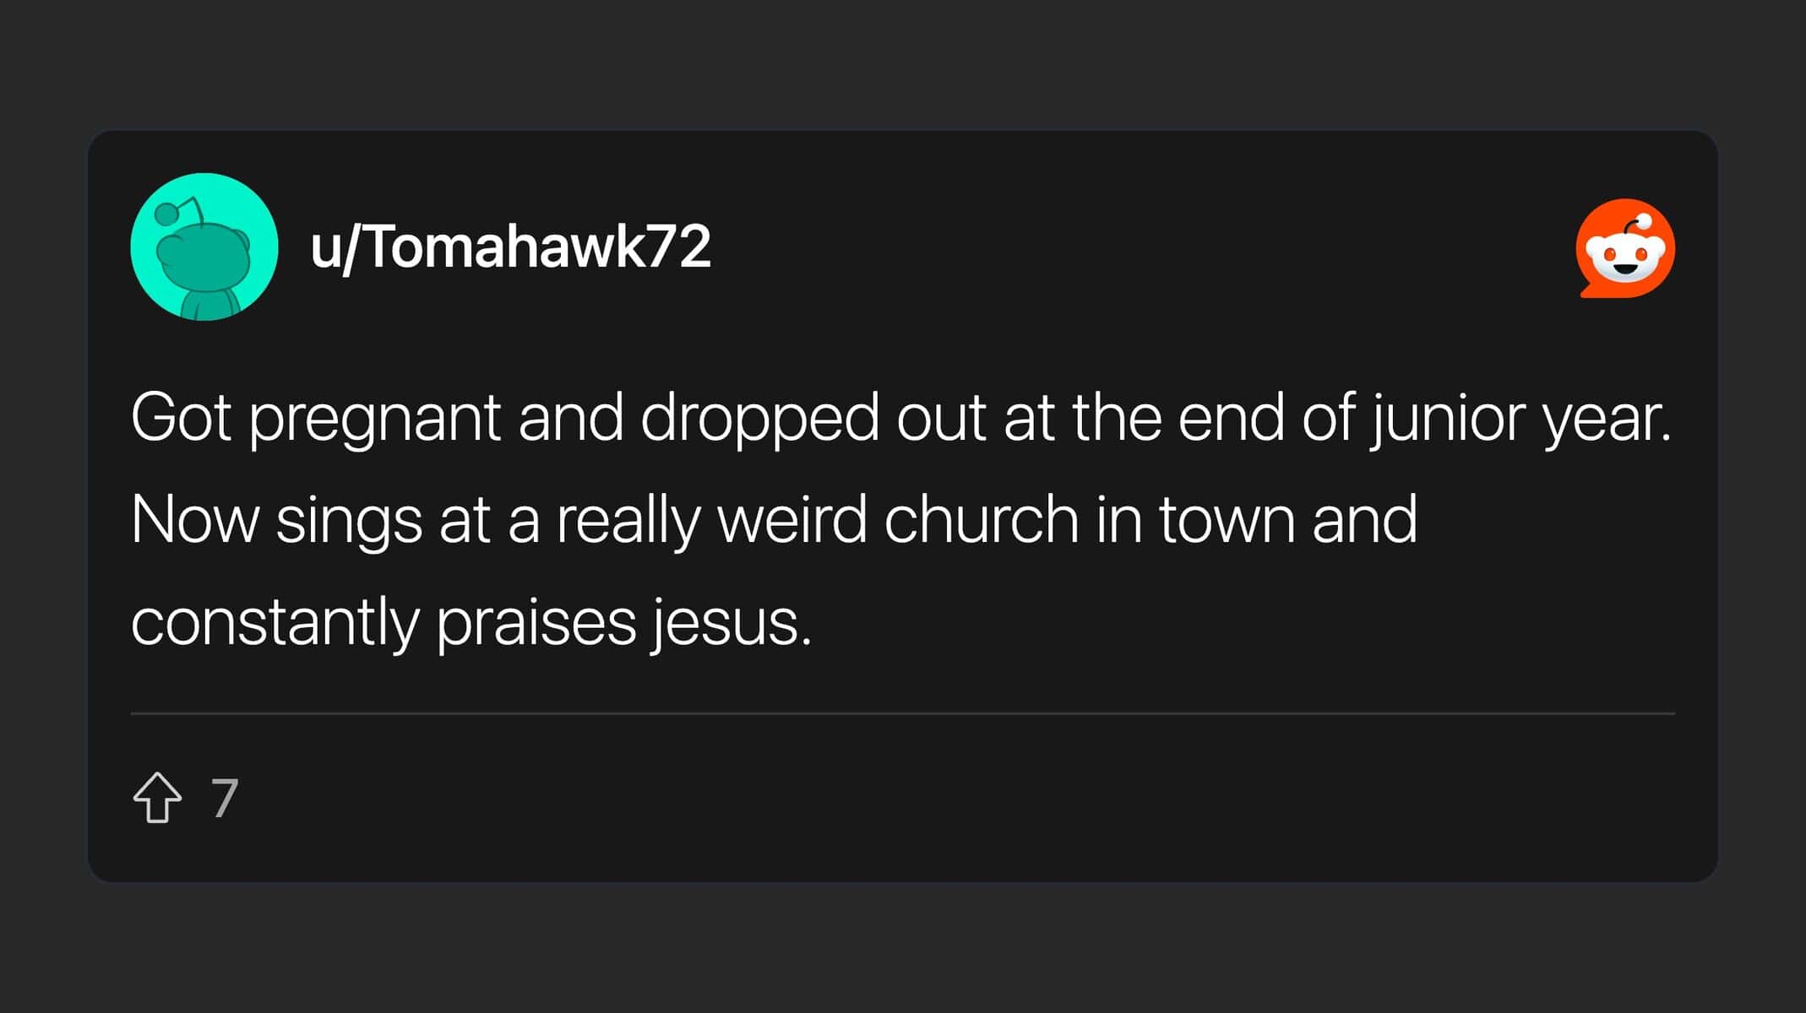This screenshot has height=1013, width=1806.
Task: Click the orange Reddit logo
Action: 1625,248
